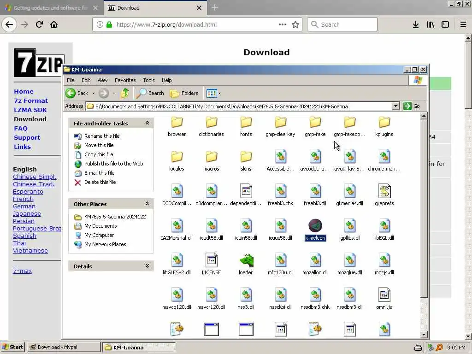This screenshot has height=354, width=472.
Task: Open the Favorites menu
Action: tap(125, 80)
